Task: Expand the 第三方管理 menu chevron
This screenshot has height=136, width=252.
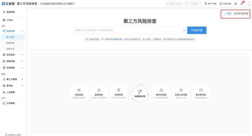Action: (22, 79)
